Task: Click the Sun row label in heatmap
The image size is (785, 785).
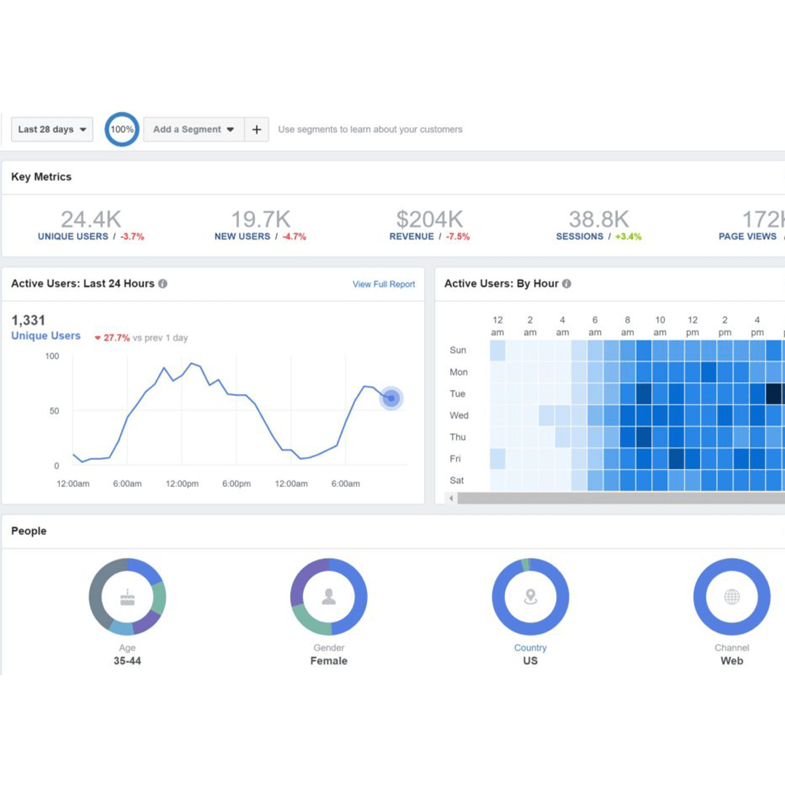Action: pyautogui.click(x=458, y=350)
